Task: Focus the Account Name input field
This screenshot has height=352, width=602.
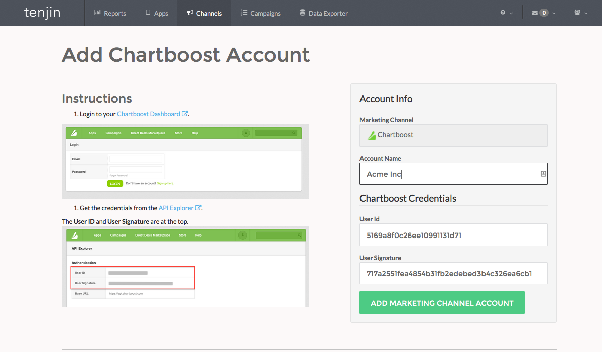Action: coord(453,174)
